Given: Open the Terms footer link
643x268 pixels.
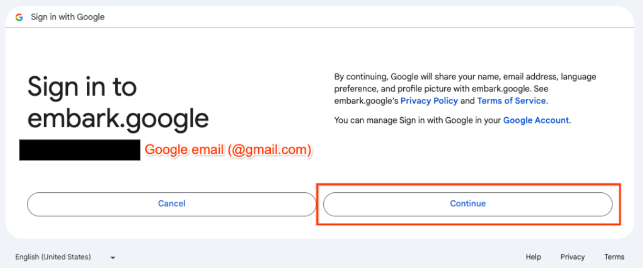Looking at the screenshot, I should [614, 257].
